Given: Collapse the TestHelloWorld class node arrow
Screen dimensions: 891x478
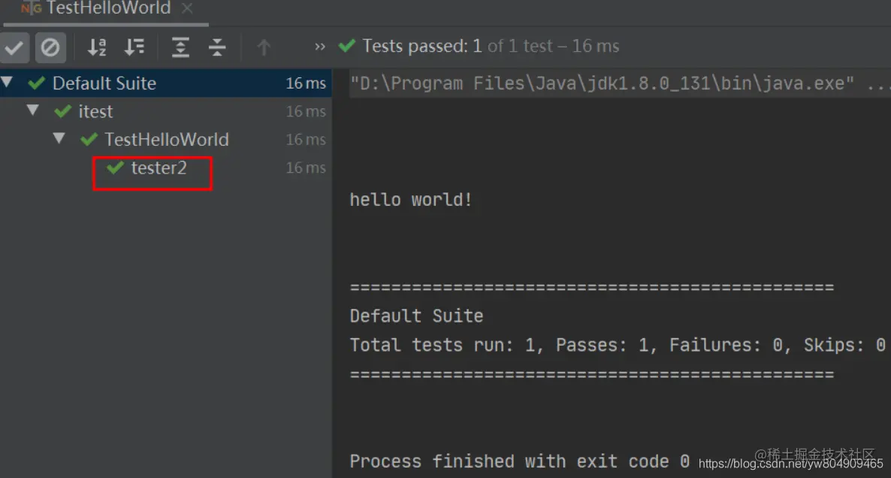Looking at the screenshot, I should (59, 138).
